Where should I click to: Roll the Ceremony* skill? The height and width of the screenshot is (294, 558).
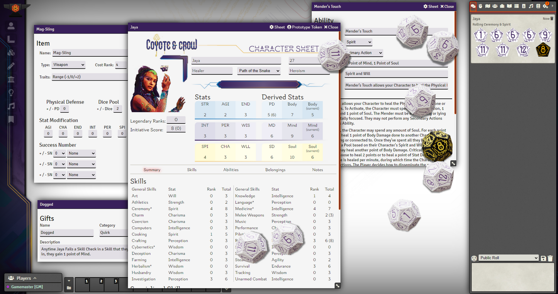[142, 209]
